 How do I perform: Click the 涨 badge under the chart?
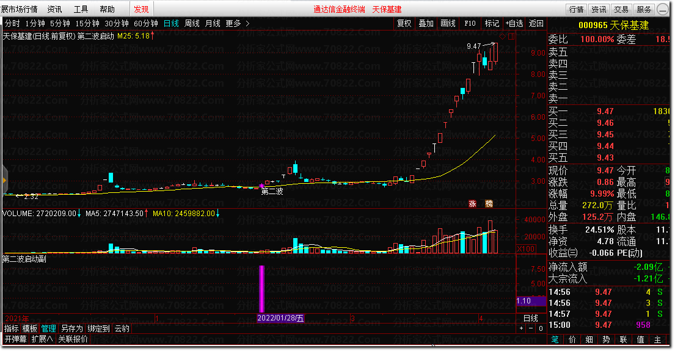pyautogui.click(x=472, y=204)
